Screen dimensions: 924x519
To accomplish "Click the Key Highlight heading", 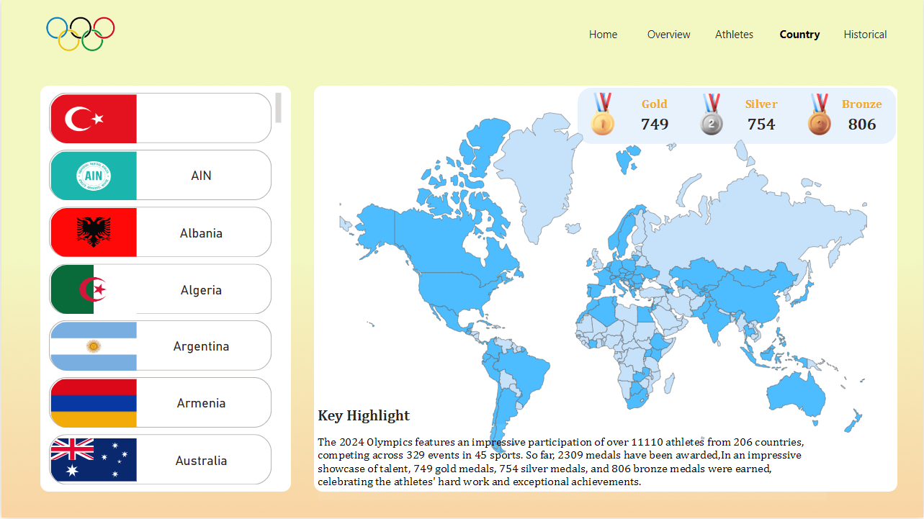I will point(364,415).
